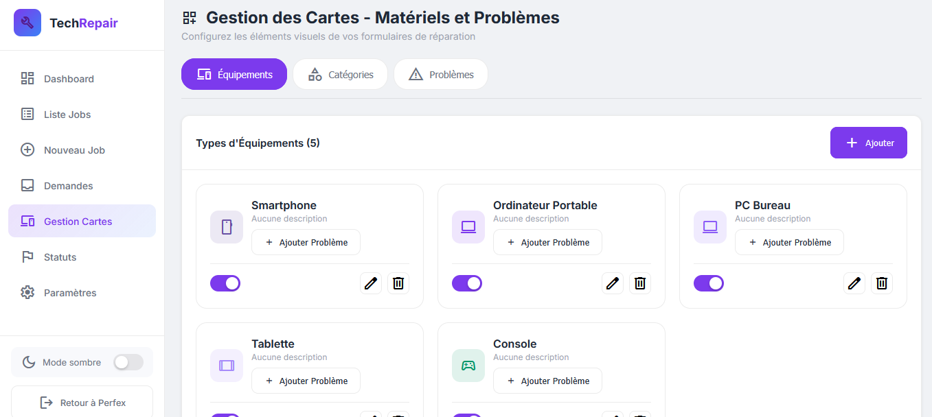Disable the Smartphone toggle switch
The width and height of the screenshot is (932, 417).
click(225, 283)
